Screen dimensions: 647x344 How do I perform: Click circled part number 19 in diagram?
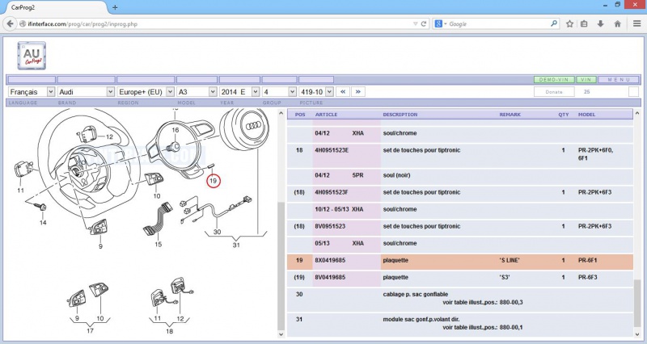click(214, 182)
